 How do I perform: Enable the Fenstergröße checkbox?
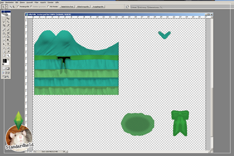[x=18, y=7]
